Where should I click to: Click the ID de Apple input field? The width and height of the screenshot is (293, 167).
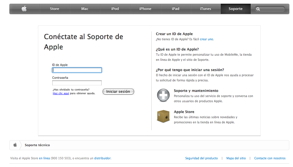77,70
